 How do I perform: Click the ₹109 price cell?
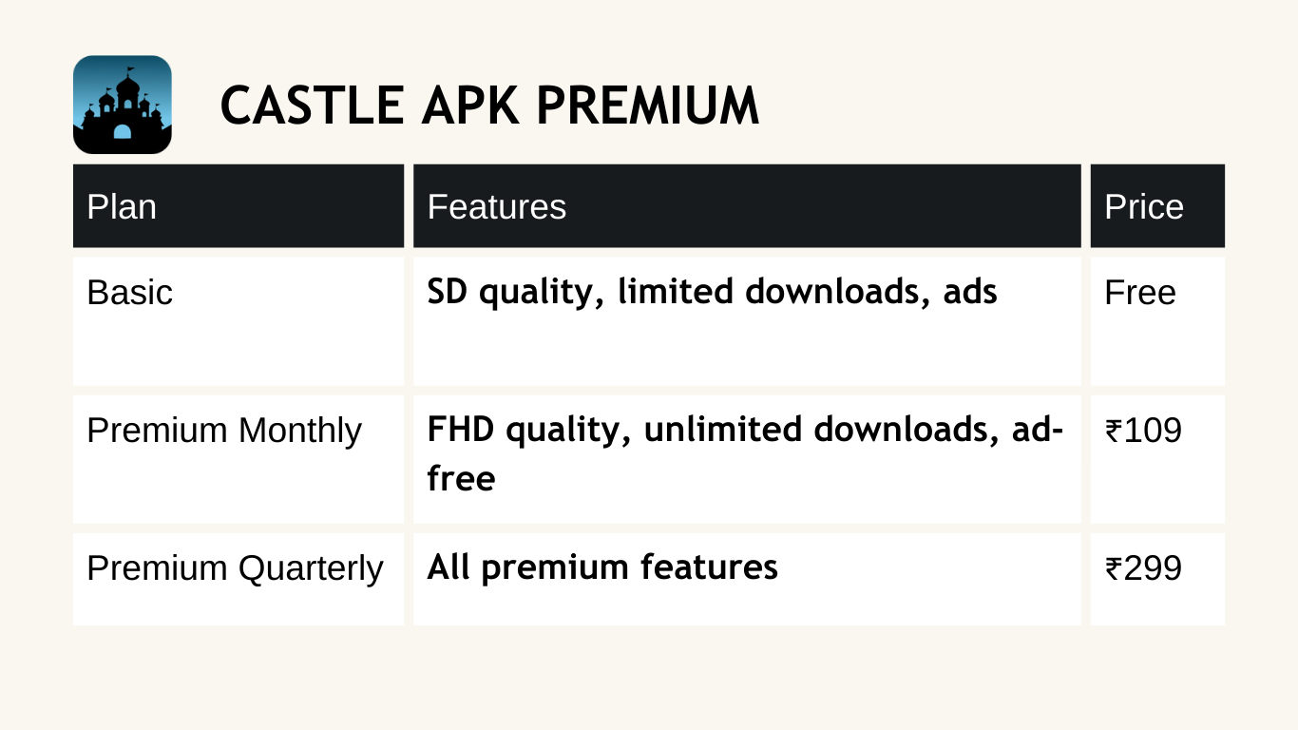(1157, 459)
